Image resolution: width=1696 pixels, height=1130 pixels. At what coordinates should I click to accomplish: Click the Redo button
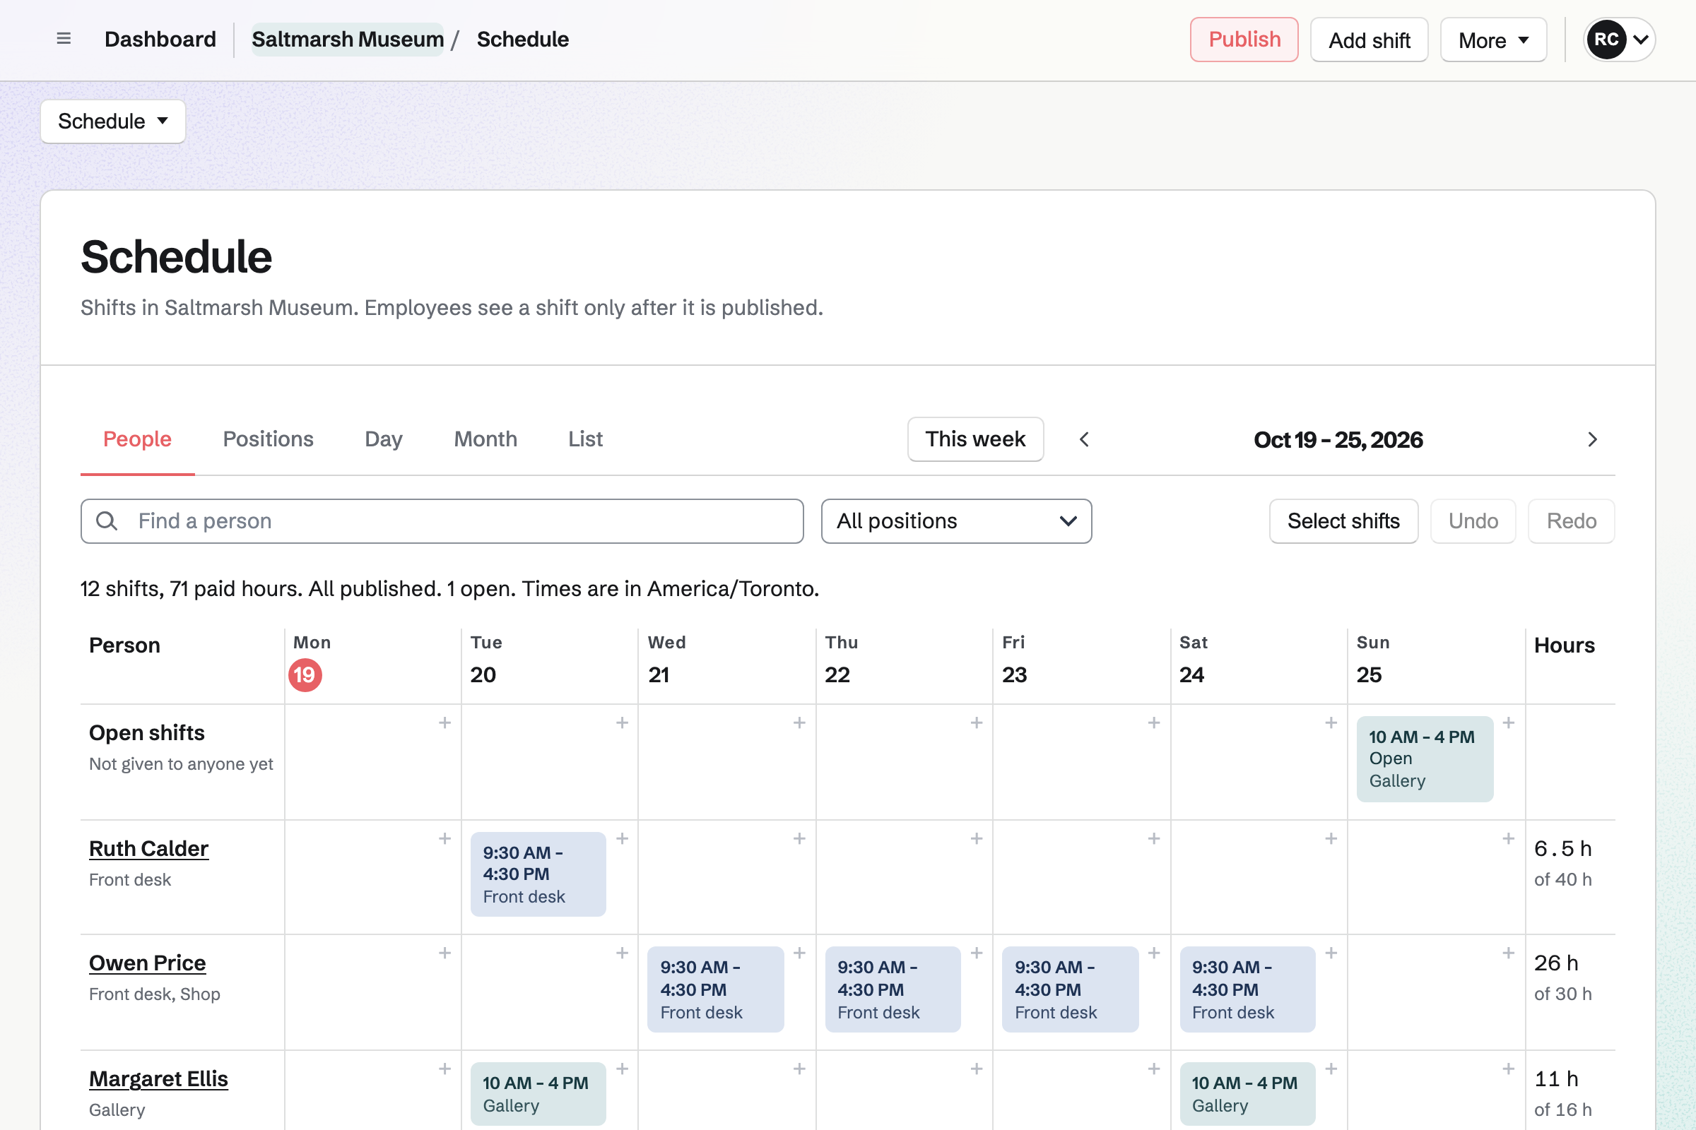(1571, 521)
